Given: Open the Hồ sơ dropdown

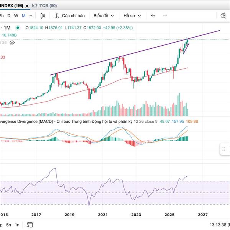Looking at the screenshot, I should click(132, 16).
